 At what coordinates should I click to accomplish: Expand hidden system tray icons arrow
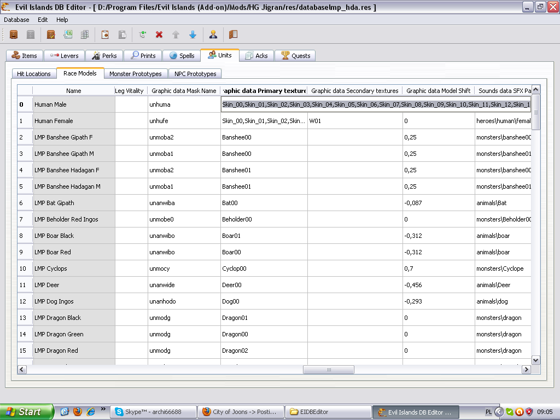point(499,412)
